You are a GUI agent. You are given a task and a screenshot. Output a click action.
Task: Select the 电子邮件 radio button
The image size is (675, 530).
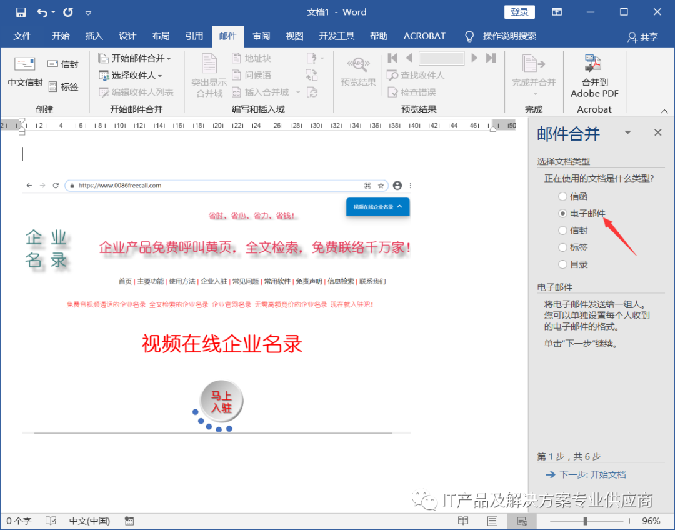[x=562, y=213]
